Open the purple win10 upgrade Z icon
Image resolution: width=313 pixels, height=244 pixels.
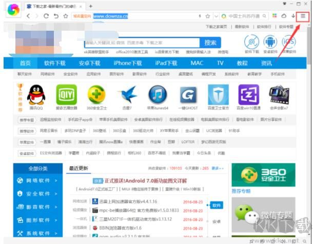coord(249,95)
